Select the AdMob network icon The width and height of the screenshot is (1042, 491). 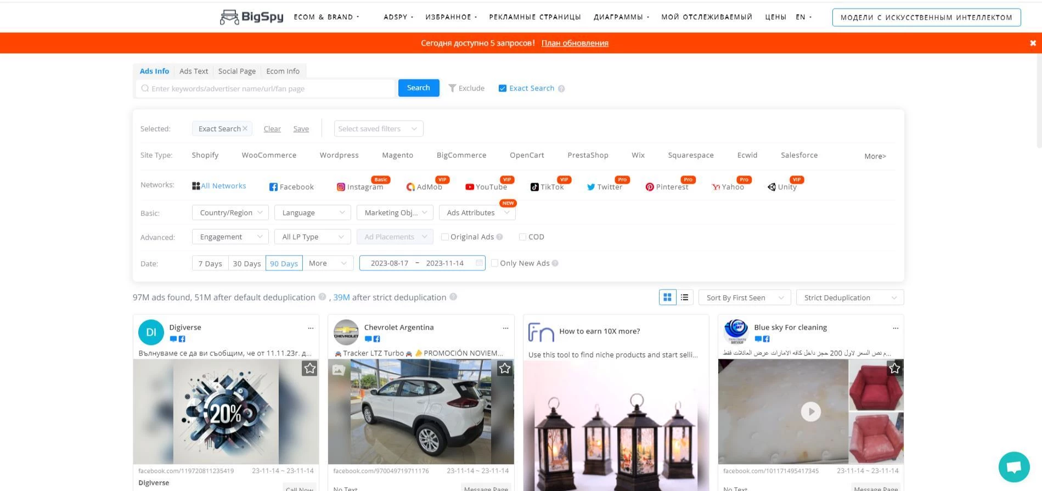click(x=410, y=187)
